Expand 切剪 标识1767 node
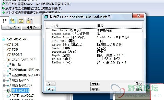Image resolution: width=164 pixels, height=100 pixels. coord(4,85)
